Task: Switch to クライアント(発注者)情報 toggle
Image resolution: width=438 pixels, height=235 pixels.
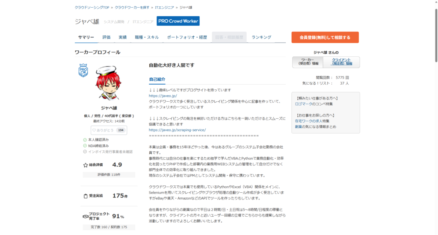Action: tap(342, 62)
